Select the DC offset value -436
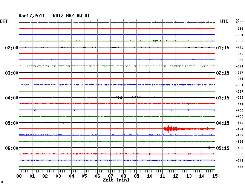 239,110
